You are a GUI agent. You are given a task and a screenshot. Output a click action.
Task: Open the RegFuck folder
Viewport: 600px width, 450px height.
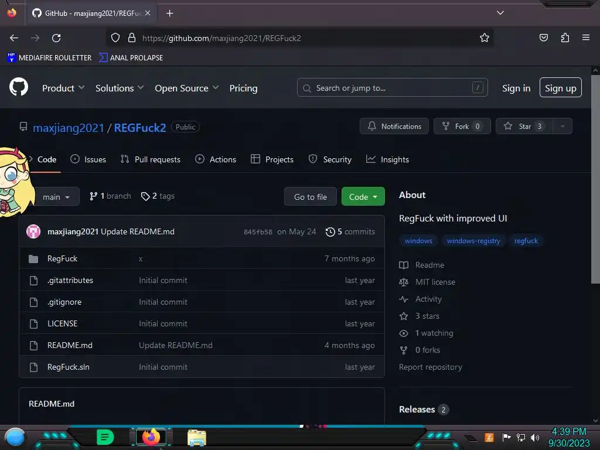62,258
